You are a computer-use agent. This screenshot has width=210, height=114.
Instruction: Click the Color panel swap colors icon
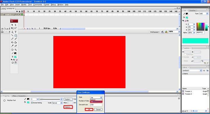[188, 21]
